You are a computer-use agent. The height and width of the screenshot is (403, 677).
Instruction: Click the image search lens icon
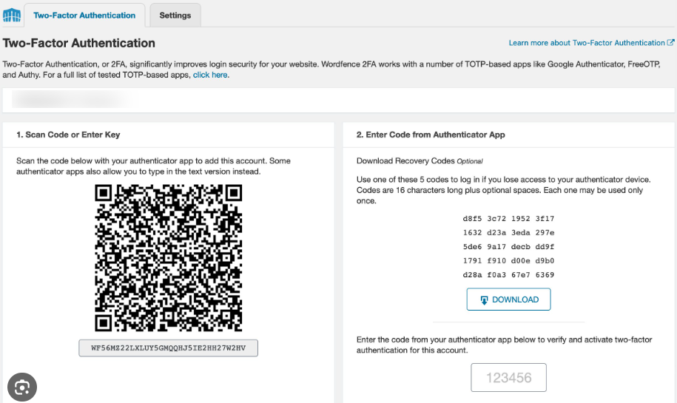(22, 387)
